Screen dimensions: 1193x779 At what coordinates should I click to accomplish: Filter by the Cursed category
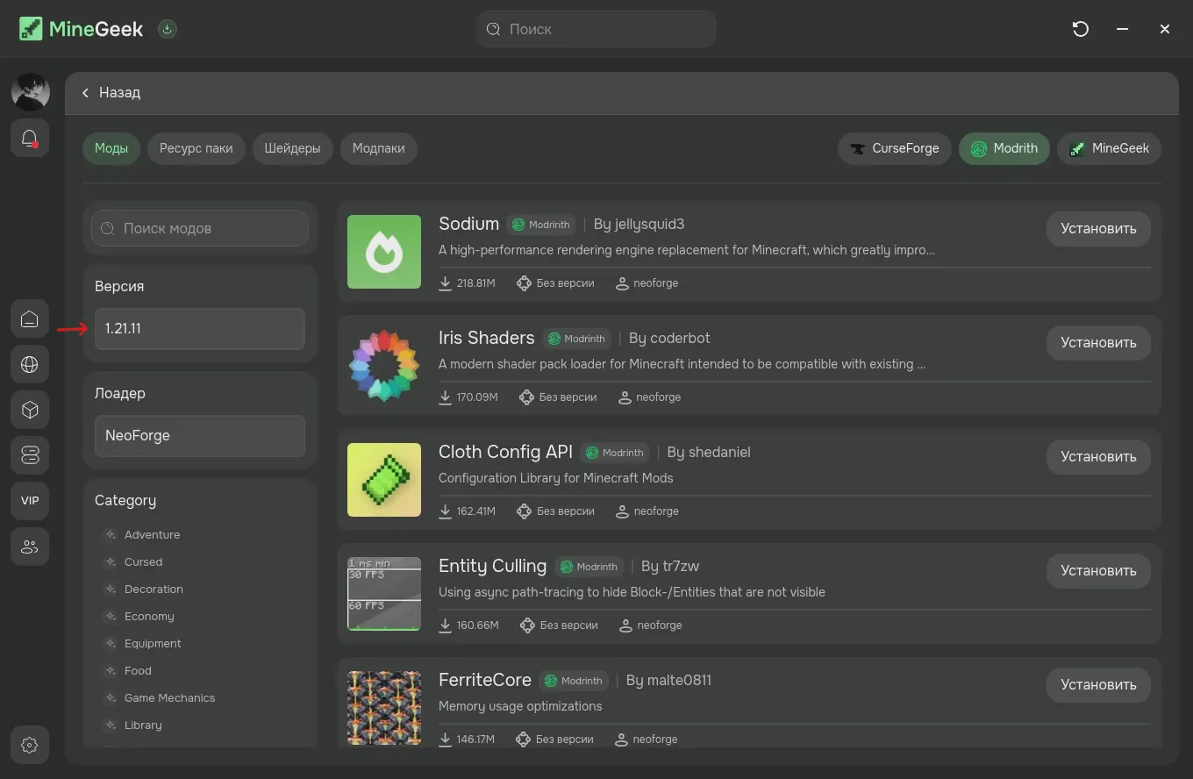143,561
